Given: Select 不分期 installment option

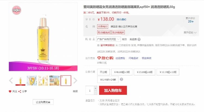Looking at the screenshot, I should pos(103,72).
